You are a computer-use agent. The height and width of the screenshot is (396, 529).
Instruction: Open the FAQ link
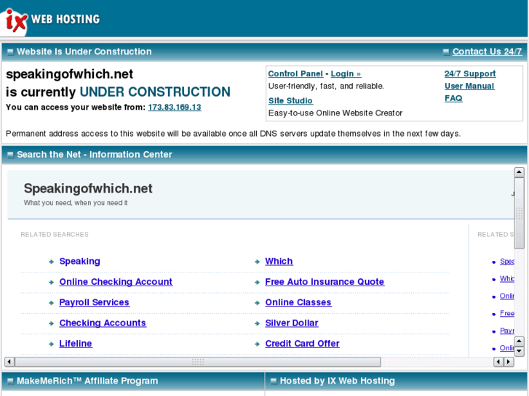(453, 98)
